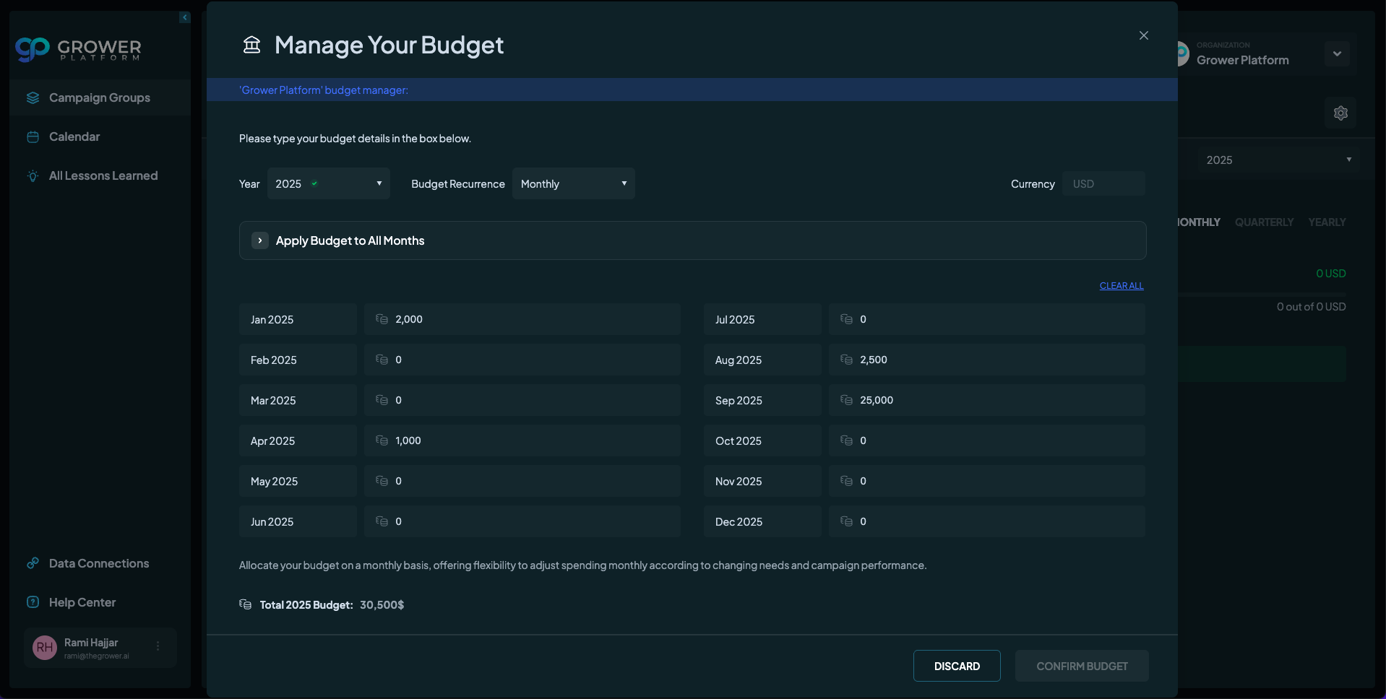The height and width of the screenshot is (699, 1386).
Task: Click the Discard button
Action: (957, 666)
